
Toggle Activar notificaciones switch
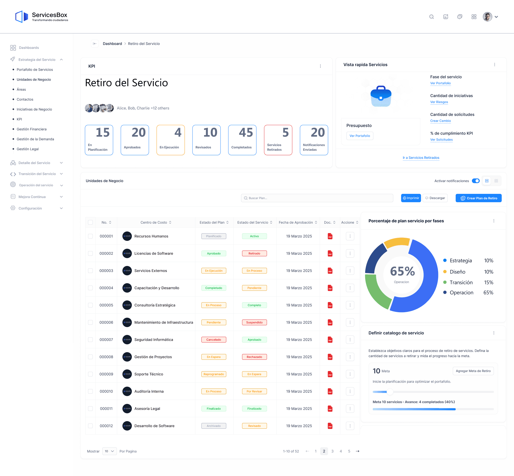[x=476, y=181]
